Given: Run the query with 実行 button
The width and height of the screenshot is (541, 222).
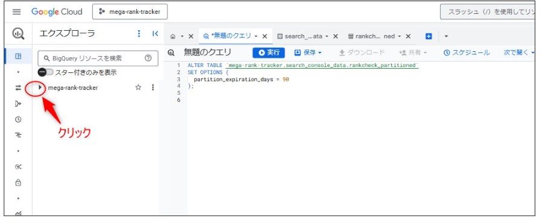Looking at the screenshot, I should [269, 52].
